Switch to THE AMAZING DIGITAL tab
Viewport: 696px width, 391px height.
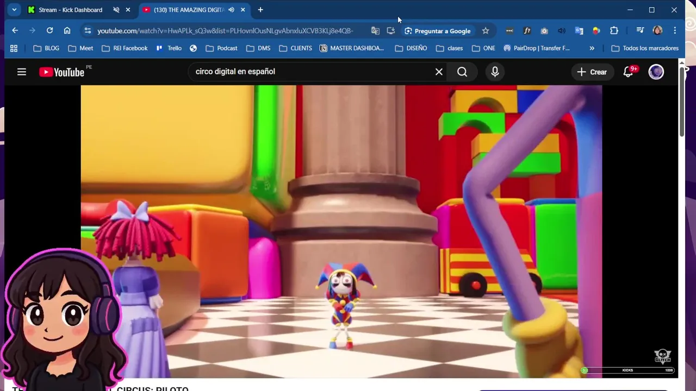pos(188,10)
